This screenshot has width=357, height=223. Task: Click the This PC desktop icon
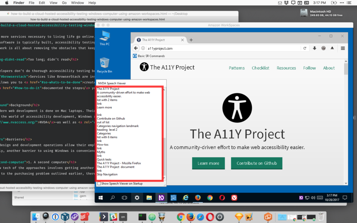point(105,38)
